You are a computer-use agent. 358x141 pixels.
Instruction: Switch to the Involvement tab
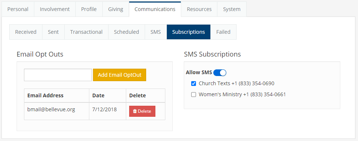pos(55,9)
